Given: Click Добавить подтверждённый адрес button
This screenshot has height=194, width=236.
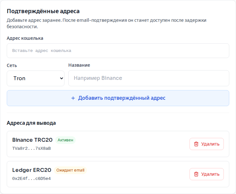Looking at the screenshot, I should [118, 98].
